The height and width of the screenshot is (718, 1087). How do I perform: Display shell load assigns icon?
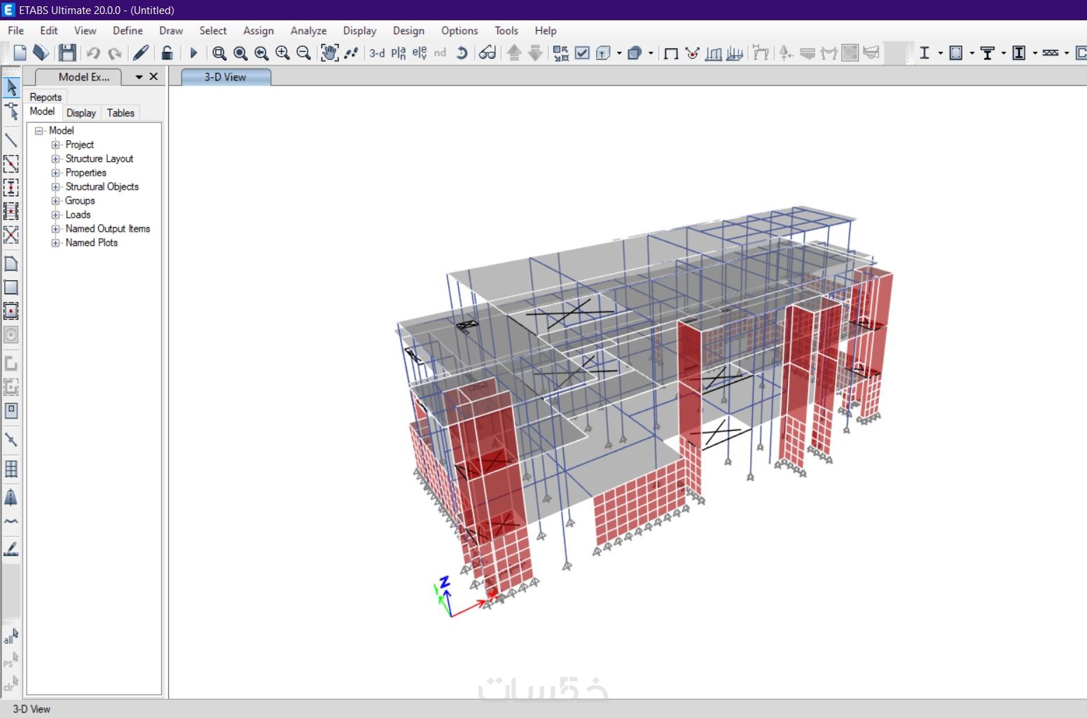[735, 53]
